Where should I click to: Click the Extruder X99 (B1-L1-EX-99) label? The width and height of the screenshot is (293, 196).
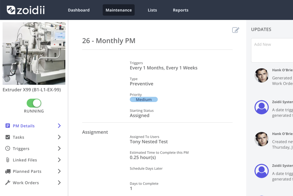[32, 90]
